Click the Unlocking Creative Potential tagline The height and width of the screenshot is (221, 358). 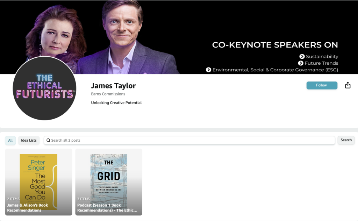tap(116, 103)
